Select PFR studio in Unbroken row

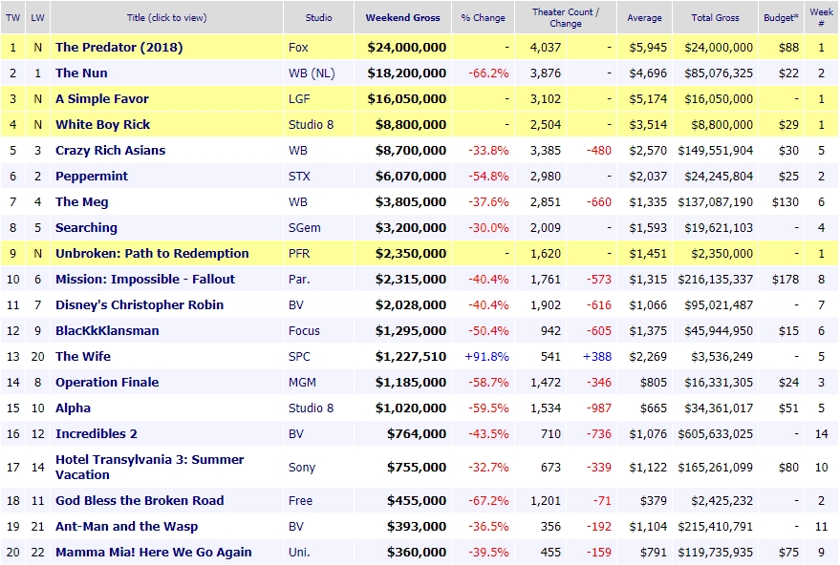[299, 253]
